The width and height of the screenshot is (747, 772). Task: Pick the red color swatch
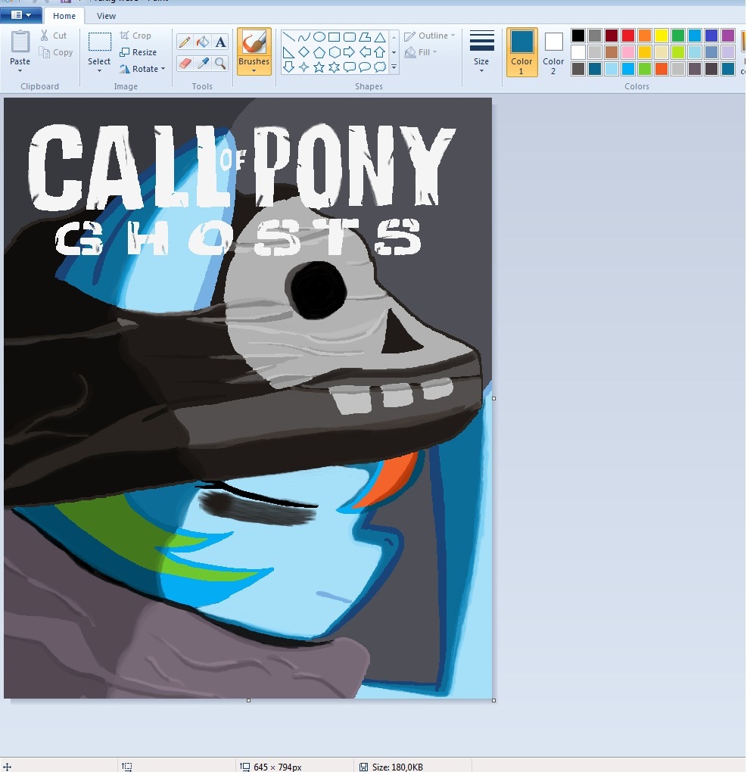628,36
